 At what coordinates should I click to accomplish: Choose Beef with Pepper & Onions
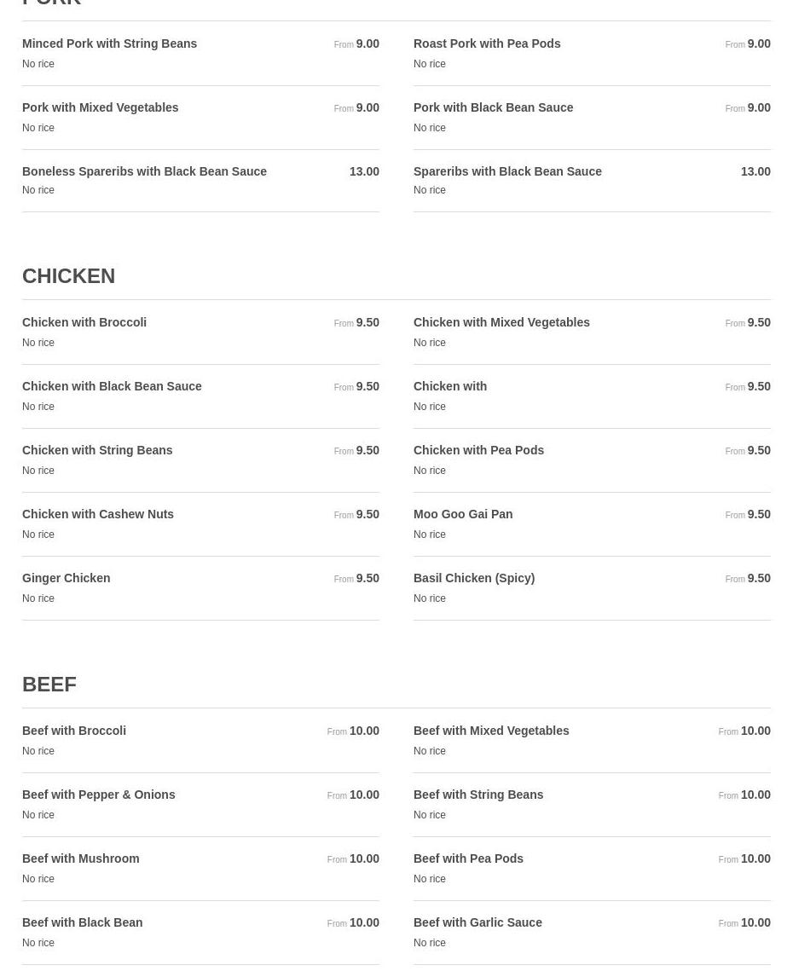click(200, 804)
